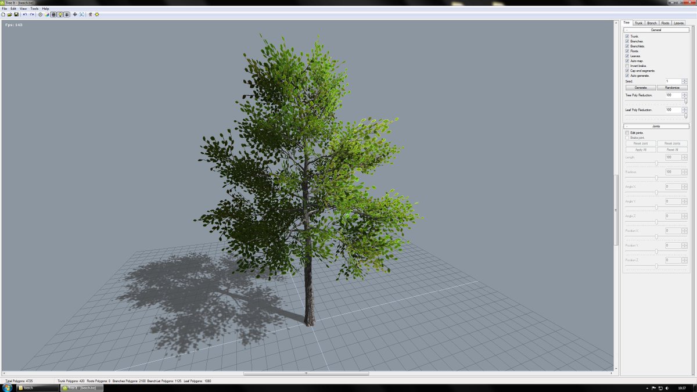Click the sun icon on the toolbar
The height and width of the screenshot is (392, 697).
pos(96,15)
